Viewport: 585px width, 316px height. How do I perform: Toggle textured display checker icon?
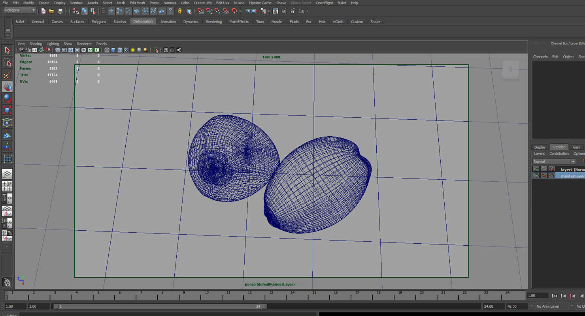point(126,50)
